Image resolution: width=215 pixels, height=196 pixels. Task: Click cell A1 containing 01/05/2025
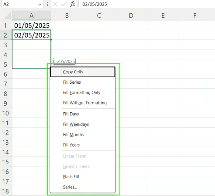point(32,25)
